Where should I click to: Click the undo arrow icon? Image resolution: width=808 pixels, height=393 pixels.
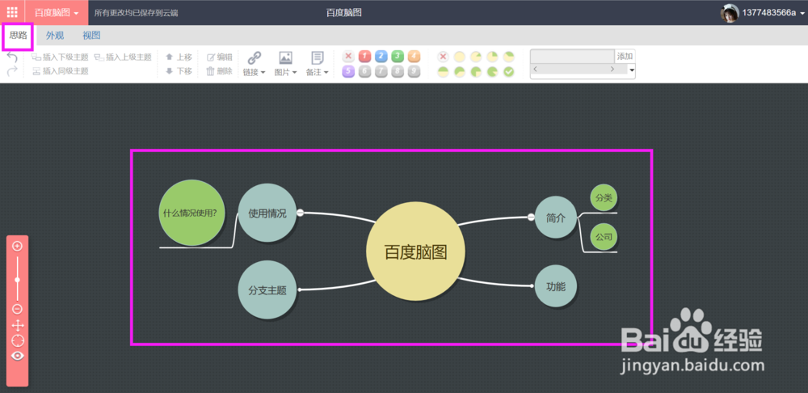pyautogui.click(x=12, y=57)
